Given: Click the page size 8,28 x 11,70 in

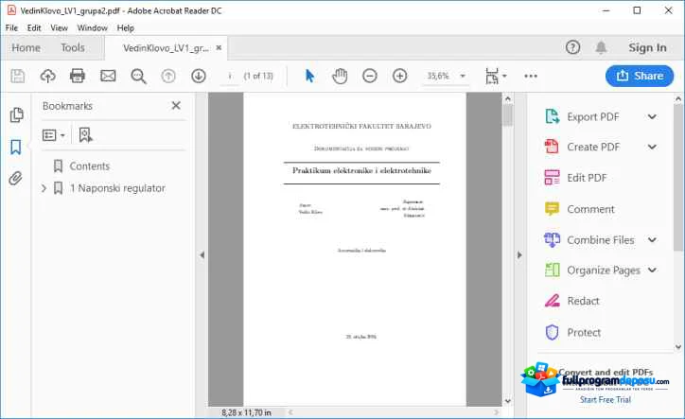Looking at the screenshot, I should coord(246,412).
